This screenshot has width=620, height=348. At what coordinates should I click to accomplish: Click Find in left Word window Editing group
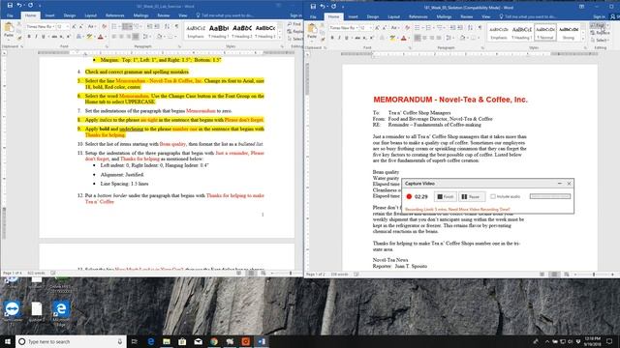point(294,24)
